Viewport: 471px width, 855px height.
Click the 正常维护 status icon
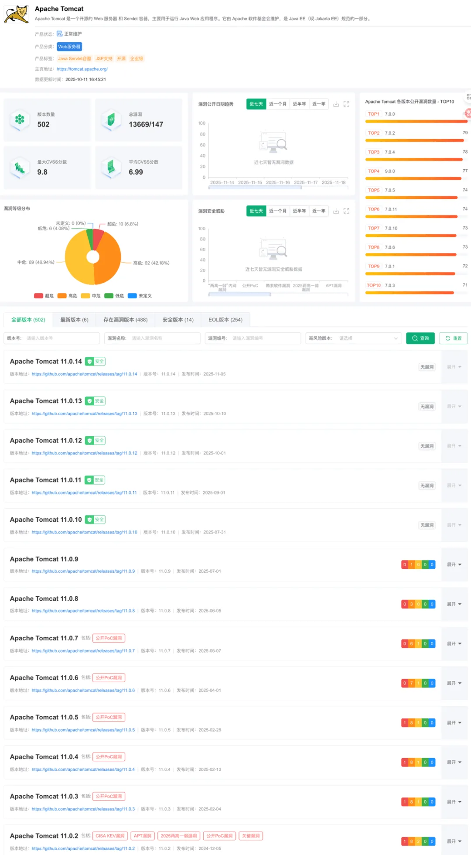tap(60, 34)
